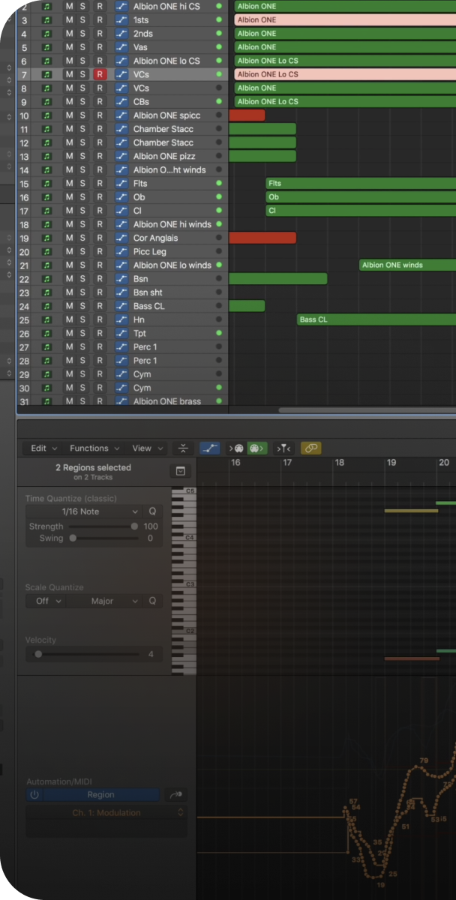Click the C4 key on piano keyboard
Viewport: 456px width, 900px height.
(x=184, y=538)
